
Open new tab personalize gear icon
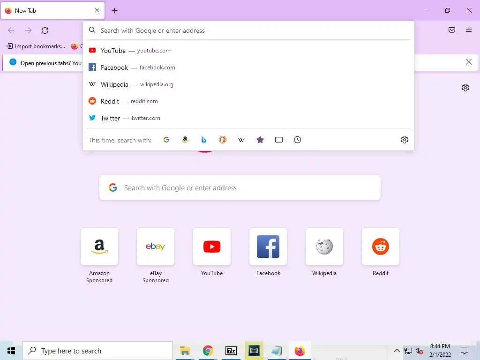(x=465, y=88)
